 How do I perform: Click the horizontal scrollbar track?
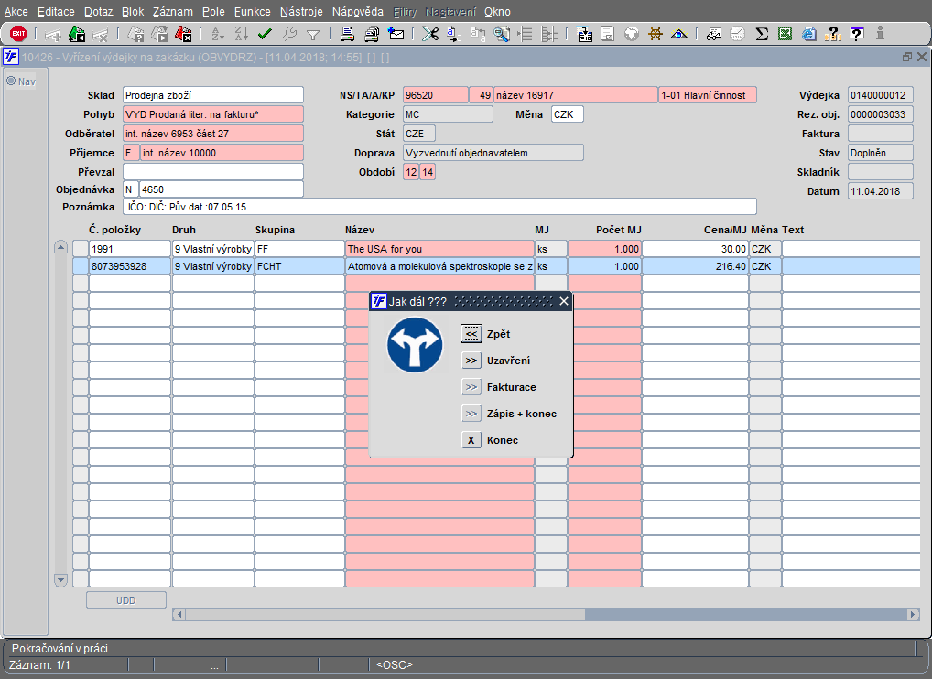pyautogui.click(x=746, y=614)
